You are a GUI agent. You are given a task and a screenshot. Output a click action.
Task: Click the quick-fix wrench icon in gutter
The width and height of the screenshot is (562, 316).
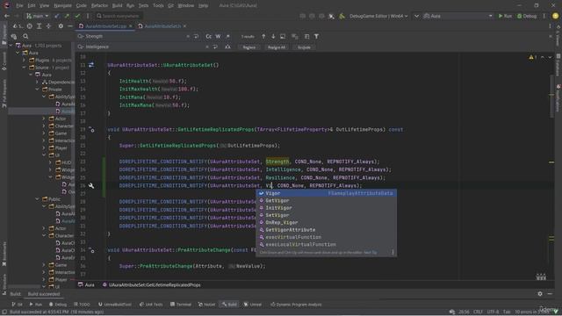(91, 185)
